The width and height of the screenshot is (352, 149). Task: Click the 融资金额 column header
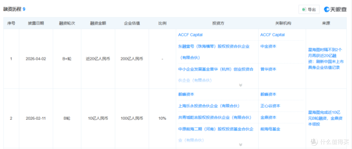98,23
